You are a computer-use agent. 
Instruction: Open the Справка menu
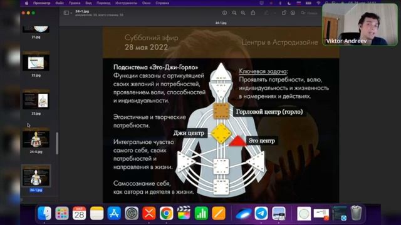tap(162, 3)
